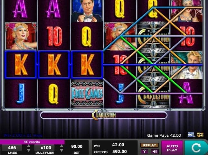The image size is (208, 155).
Task: Open help via the question mark icon
Action: pyautogui.click(x=144, y=151)
